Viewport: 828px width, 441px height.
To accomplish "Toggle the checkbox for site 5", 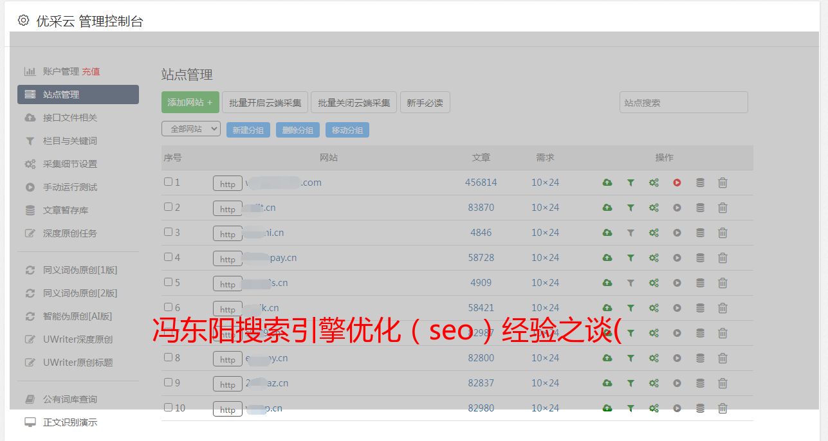I will 168,282.
